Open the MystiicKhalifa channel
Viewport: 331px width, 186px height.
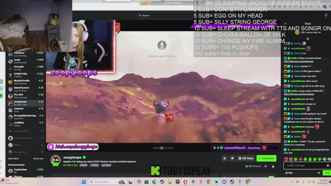26,82
